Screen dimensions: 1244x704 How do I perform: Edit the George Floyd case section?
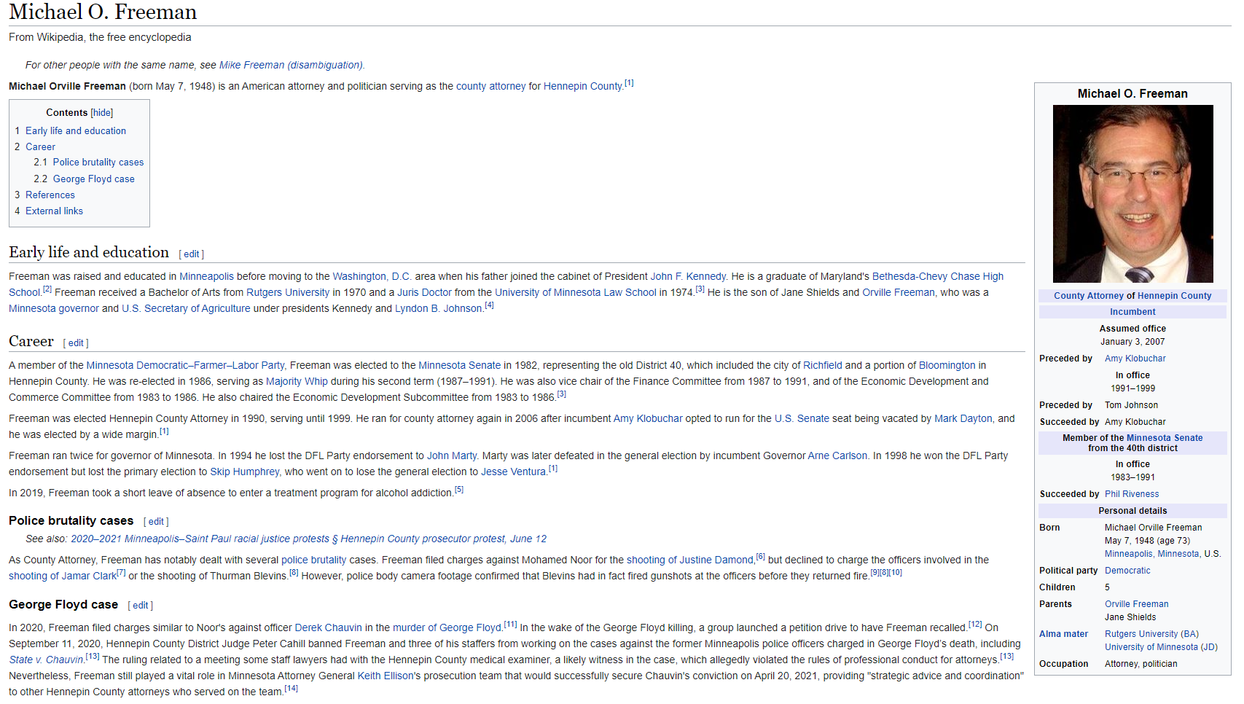pos(141,606)
